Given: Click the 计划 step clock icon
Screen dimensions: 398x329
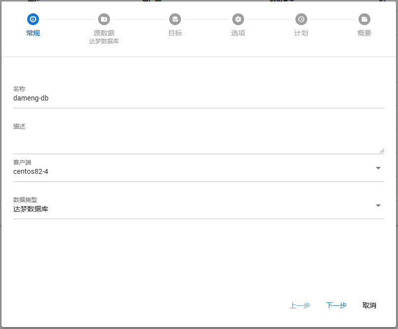Looking at the screenshot, I should pyautogui.click(x=301, y=19).
